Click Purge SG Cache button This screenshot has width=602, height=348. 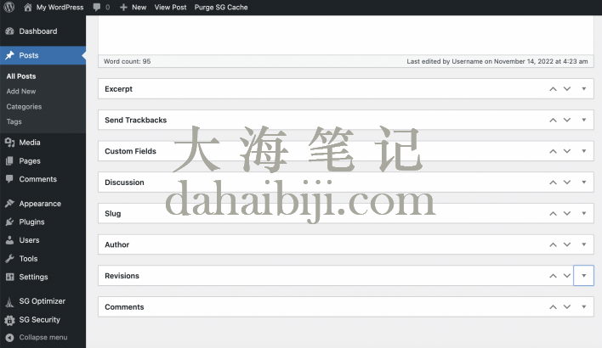(x=221, y=8)
